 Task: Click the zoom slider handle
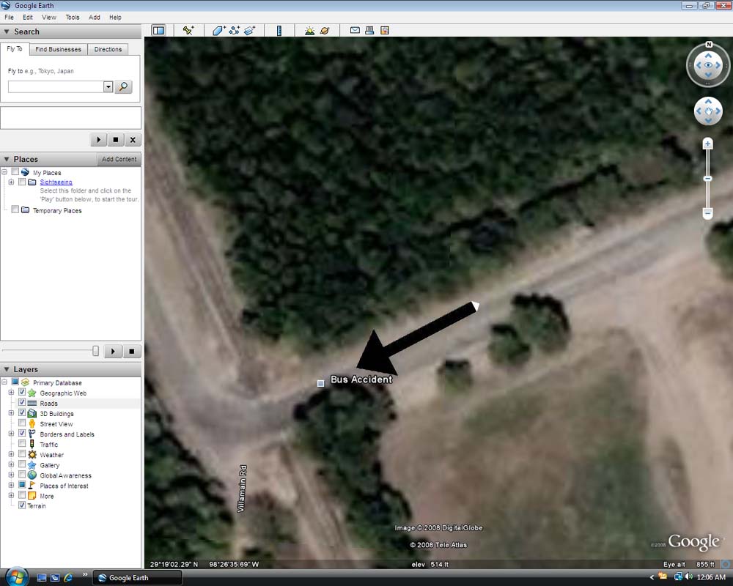click(x=708, y=179)
